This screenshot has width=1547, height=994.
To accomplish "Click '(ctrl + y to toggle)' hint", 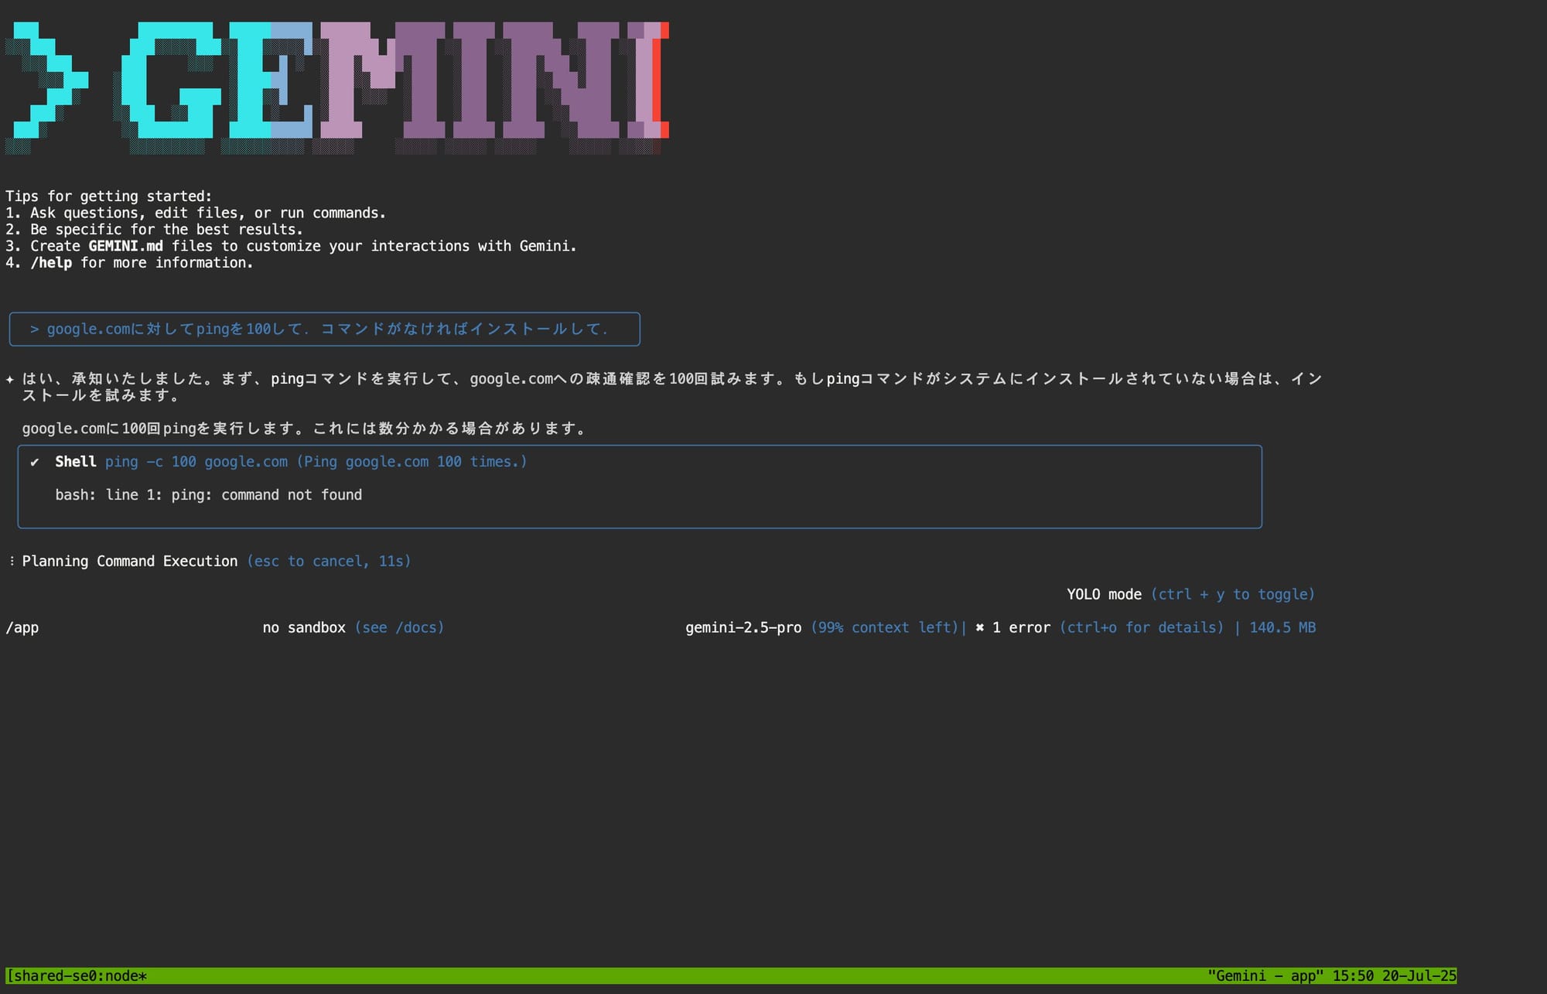I will click(x=1233, y=594).
